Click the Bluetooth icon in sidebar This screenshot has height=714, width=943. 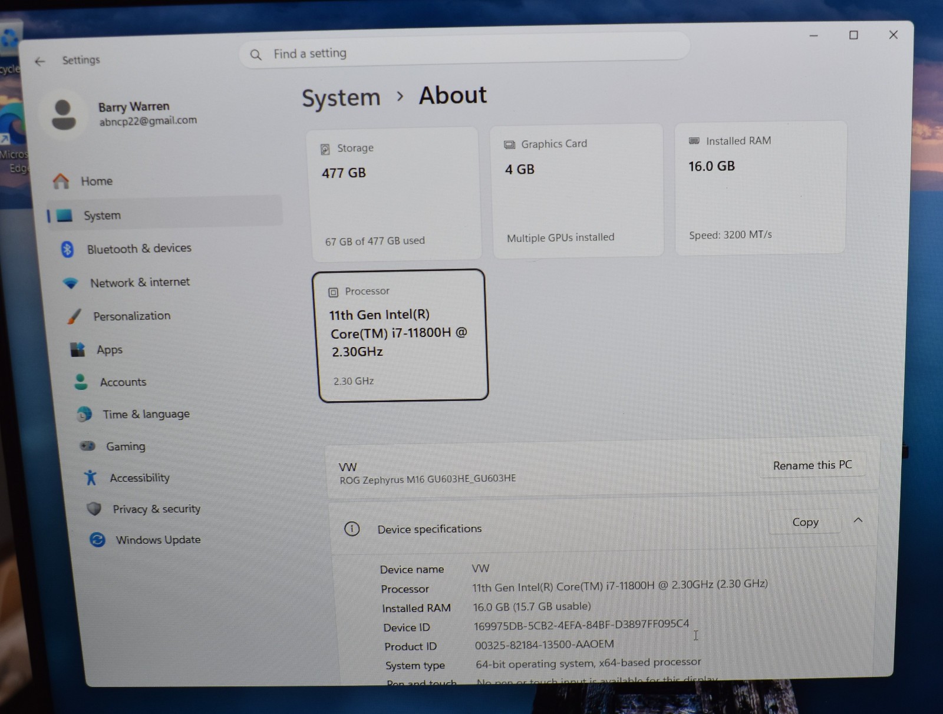click(67, 249)
